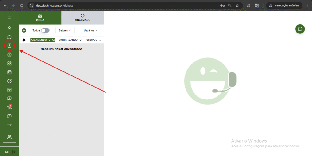The height and width of the screenshot is (156, 312).
Task: Expand the Usuários dropdown
Action: 90,30
